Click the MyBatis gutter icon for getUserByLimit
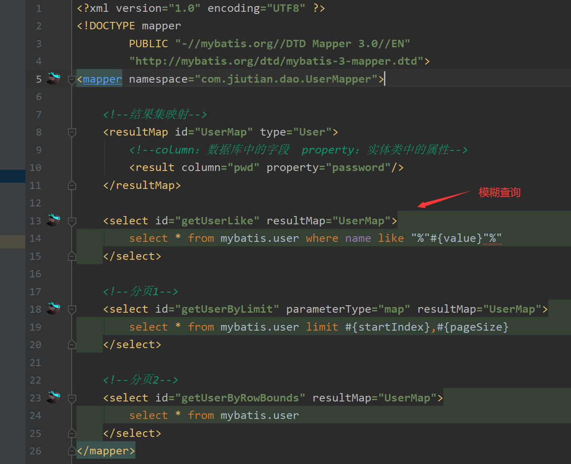The width and height of the screenshot is (571, 464). point(54,308)
